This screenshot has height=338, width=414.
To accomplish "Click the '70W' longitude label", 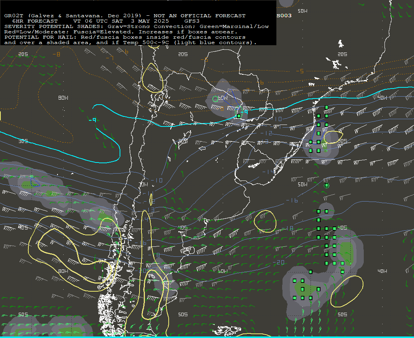I will (x=143, y=184).
